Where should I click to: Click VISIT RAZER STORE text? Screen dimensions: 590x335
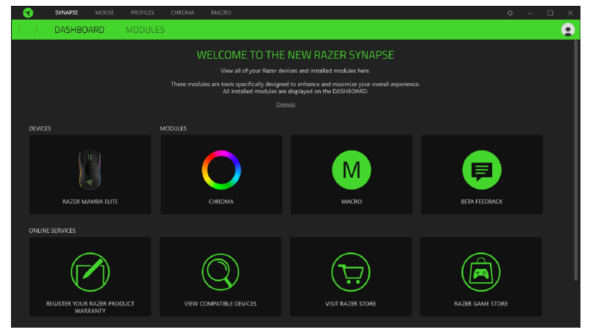point(351,303)
